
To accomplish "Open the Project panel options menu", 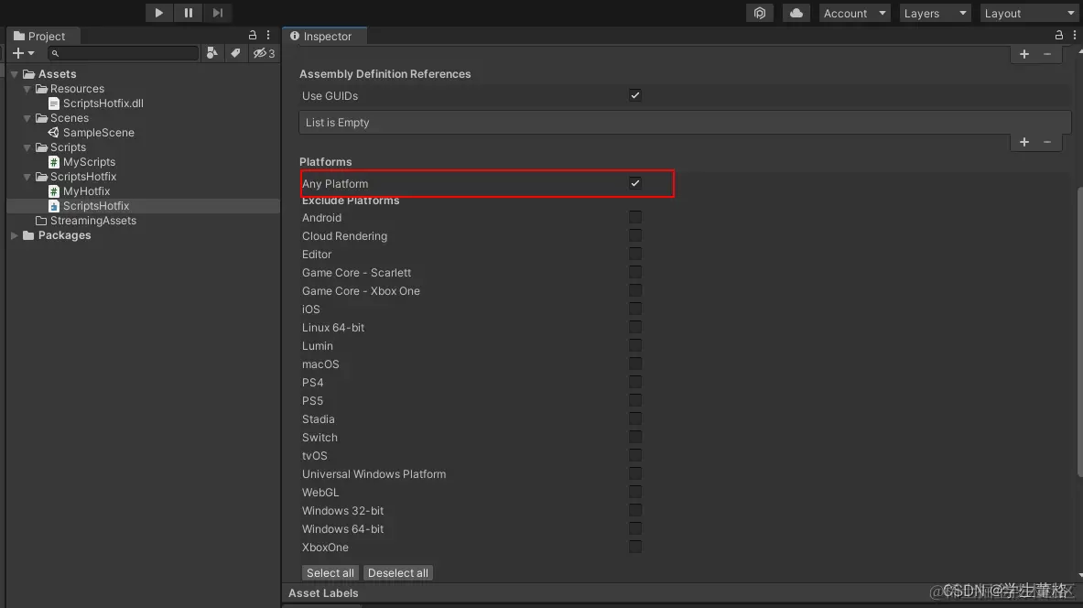I will pyautogui.click(x=268, y=35).
